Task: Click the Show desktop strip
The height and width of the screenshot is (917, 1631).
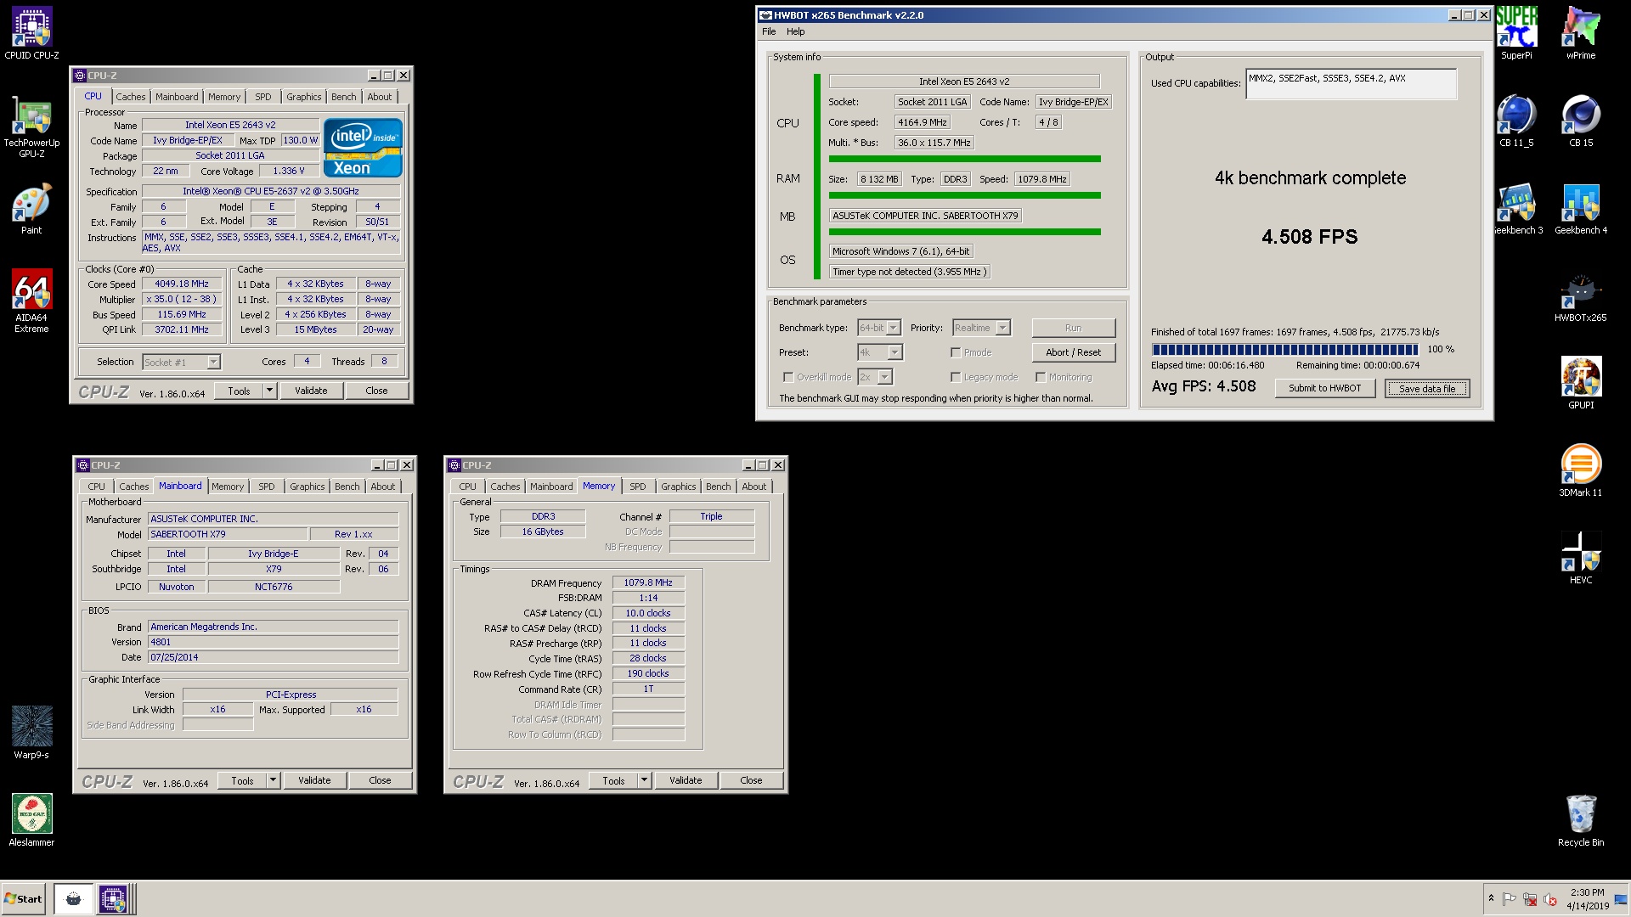Action: click(1622, 899)
